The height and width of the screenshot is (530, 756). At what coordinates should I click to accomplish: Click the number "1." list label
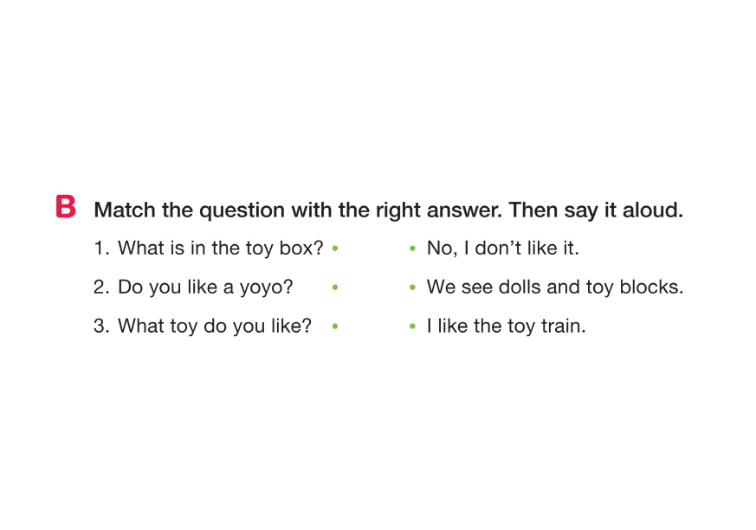[x=101, y=249]
